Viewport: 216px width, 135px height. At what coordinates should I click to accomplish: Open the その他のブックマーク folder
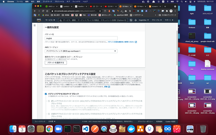pyautogui.click(x=167, y=15)
